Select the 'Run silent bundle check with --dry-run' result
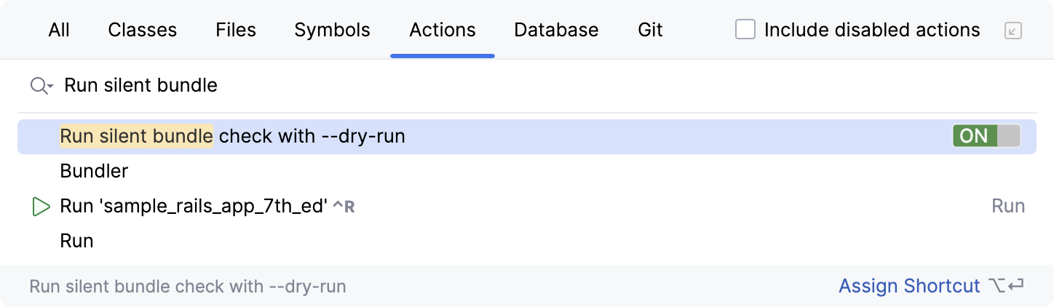Screen dimensions: 1054x307 (233, 136)
